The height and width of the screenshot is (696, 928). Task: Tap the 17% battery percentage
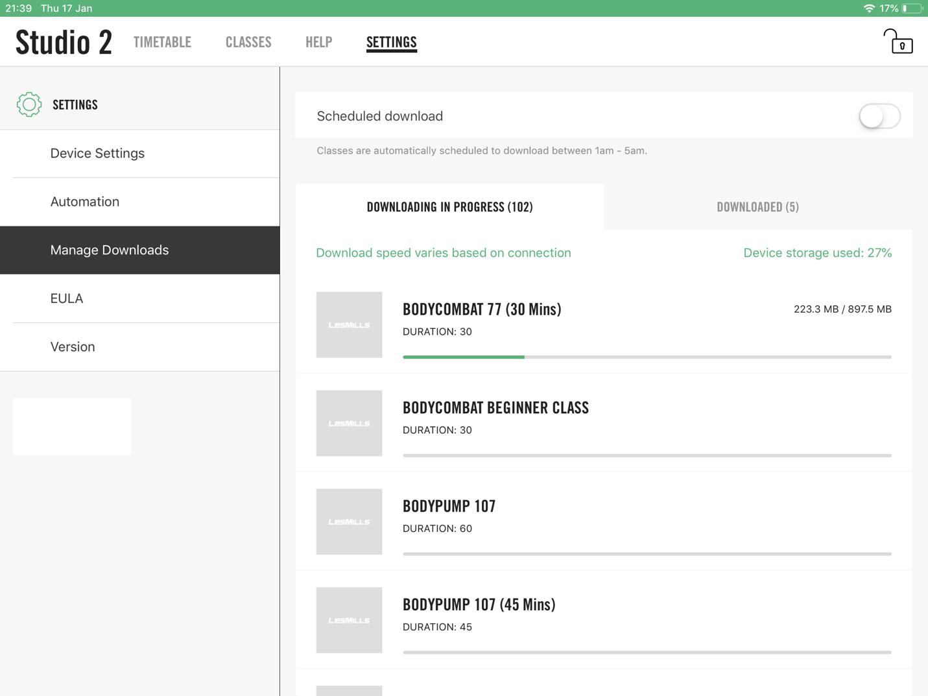coord(889,8)
